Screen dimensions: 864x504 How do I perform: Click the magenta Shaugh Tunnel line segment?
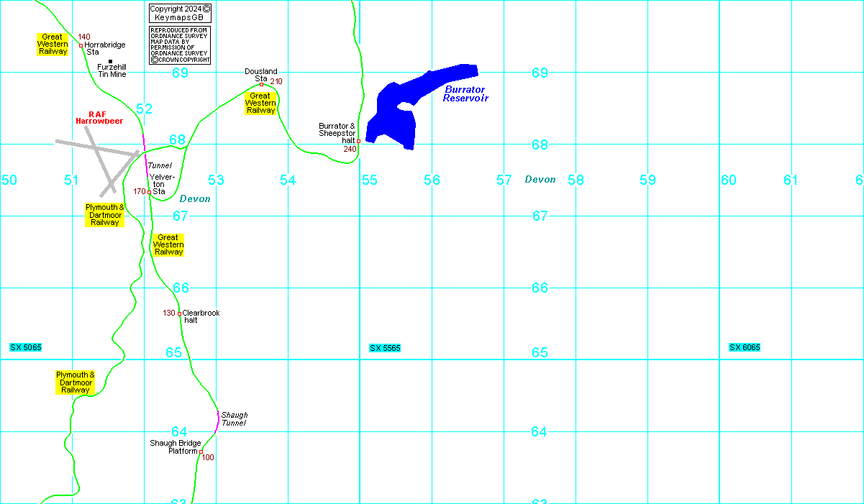pos(217,419)
